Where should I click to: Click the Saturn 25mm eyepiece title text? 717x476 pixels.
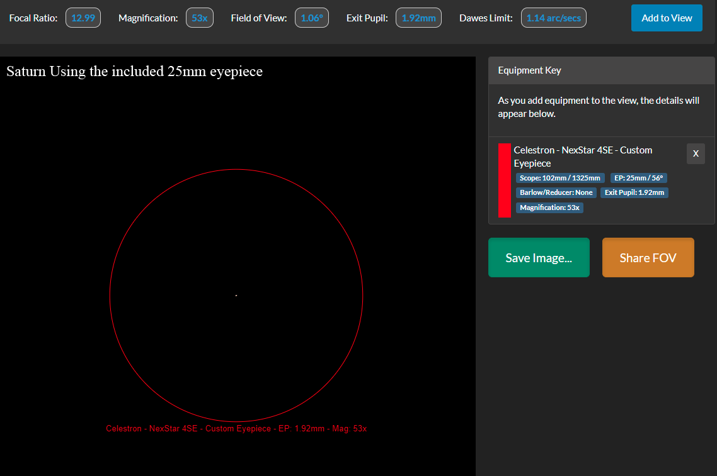coord(134,71)
